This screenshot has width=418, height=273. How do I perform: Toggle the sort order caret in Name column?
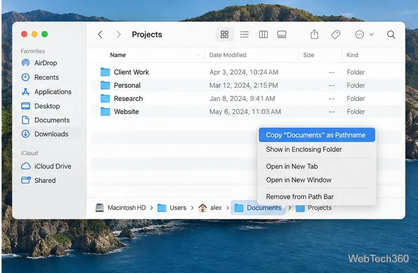(198, 55)
